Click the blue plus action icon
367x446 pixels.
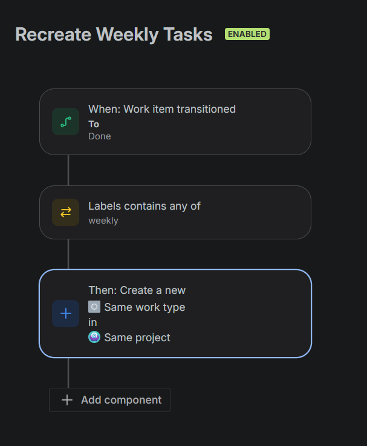pos(65,313)
